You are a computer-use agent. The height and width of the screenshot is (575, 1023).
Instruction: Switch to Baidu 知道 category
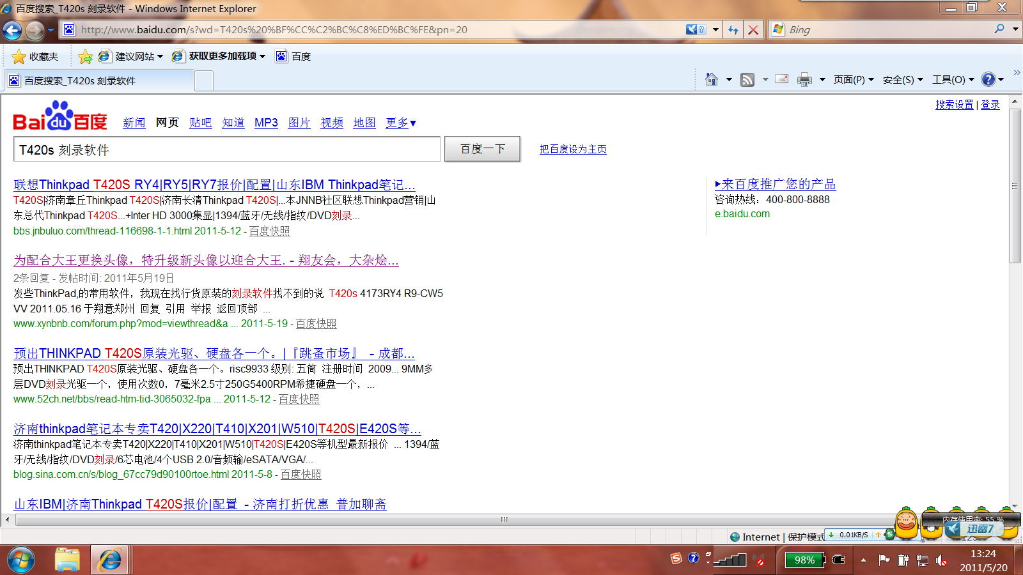233,123
